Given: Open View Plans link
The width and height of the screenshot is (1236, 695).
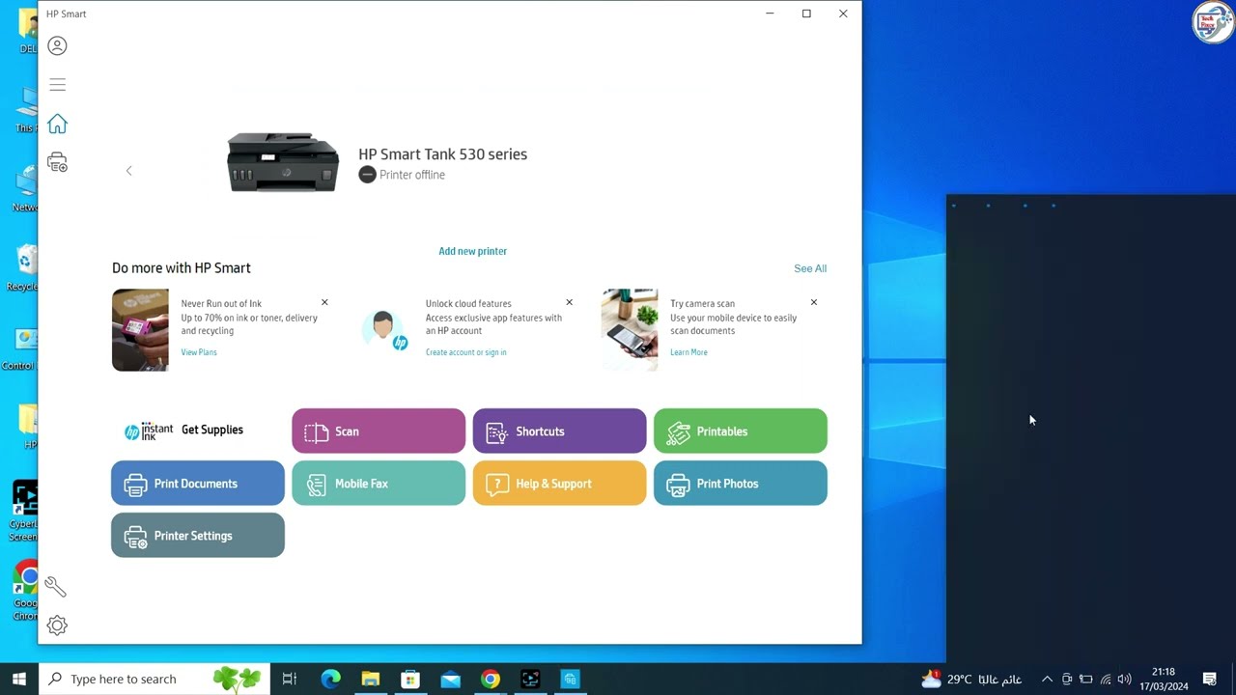Looking at the screenshot, I should pyautogui.click(x=199, y=352).
